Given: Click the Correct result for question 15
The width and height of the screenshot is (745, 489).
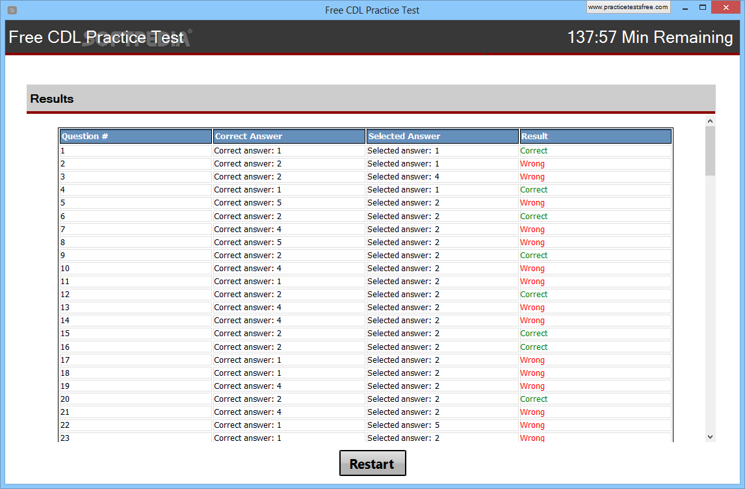Looking at the screenshot, I should [x=534, y=334].
